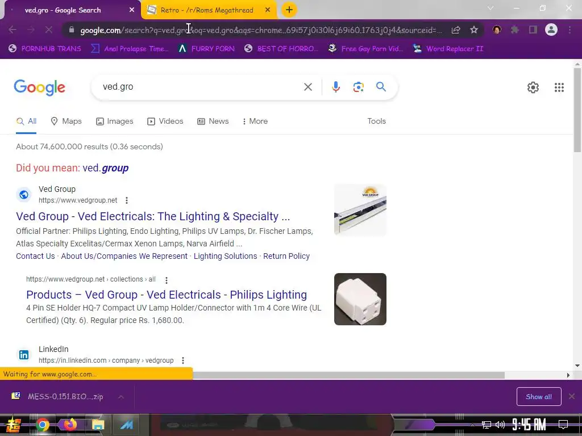The image size is (582, 436).
Task: Switch to the Images results tab
Action: tap(115, 121)
